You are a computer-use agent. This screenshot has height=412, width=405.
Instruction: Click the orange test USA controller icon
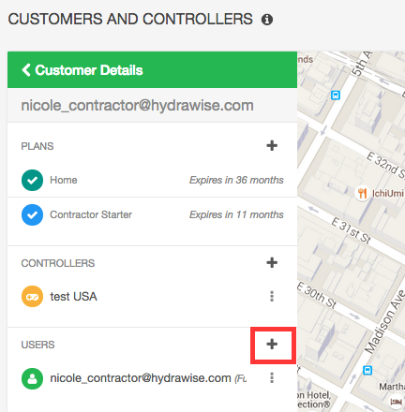(32, 296)
